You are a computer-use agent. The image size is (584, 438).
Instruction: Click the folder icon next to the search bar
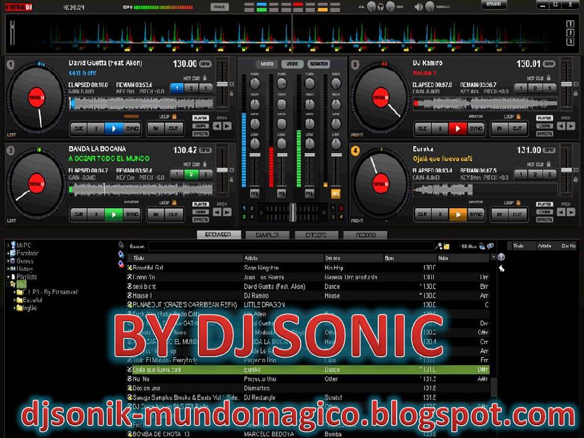click(446, 246)
